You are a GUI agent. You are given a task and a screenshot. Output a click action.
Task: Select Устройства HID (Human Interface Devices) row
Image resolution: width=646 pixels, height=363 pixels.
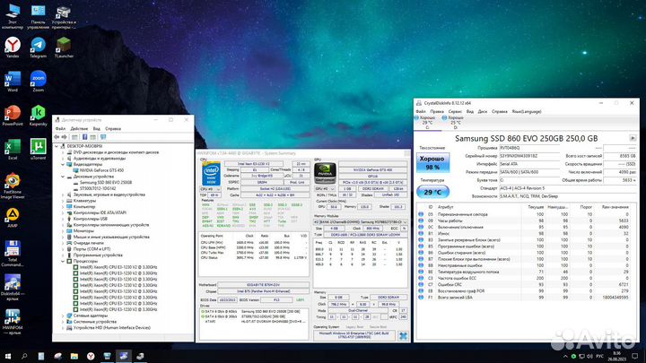pos(111,328)
